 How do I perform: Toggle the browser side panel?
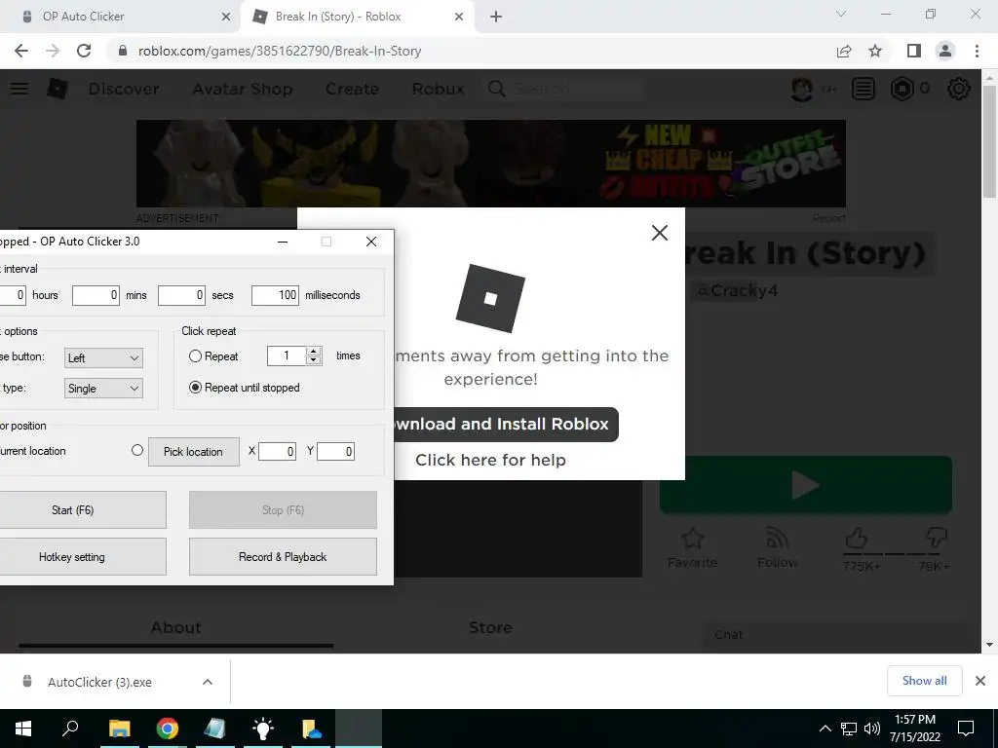pyautogui.click(x=914, y=51)
